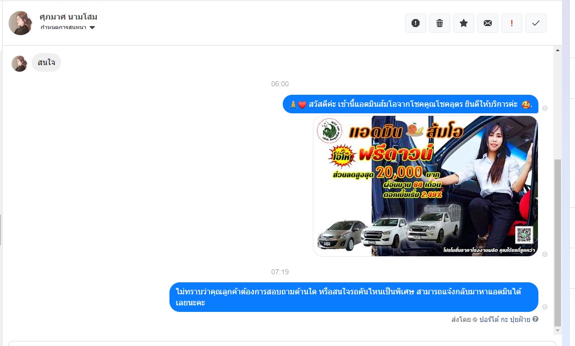Select the blue message starting ไม่ทราบว่าคุณลูกค้า
The height and width of the screenshot is (346, 575).
[x=353, y=297]
